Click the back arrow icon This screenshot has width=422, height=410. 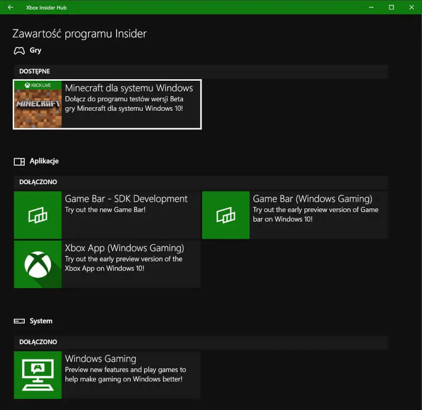10,7
